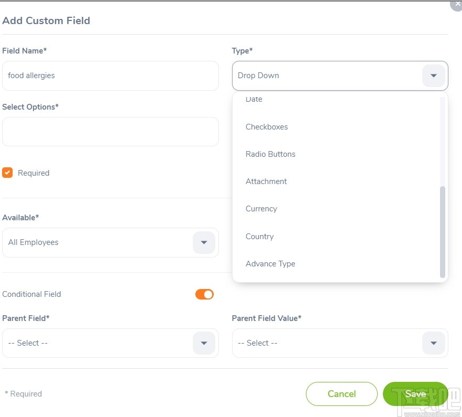Click the Parent Field Value arrow icon

point(434,343)
